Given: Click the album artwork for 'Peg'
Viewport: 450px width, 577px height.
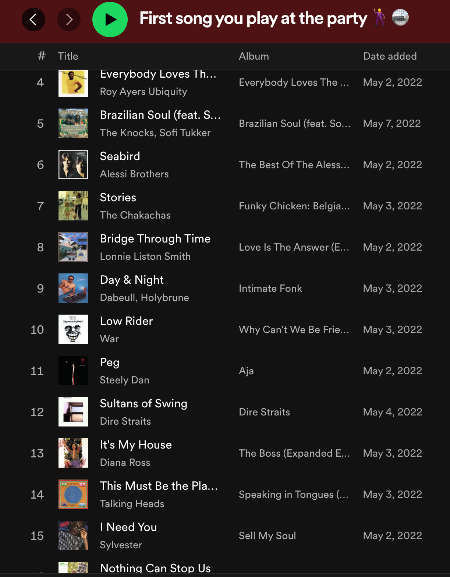Looking at the screenshot, I should (x=73, y=371).
